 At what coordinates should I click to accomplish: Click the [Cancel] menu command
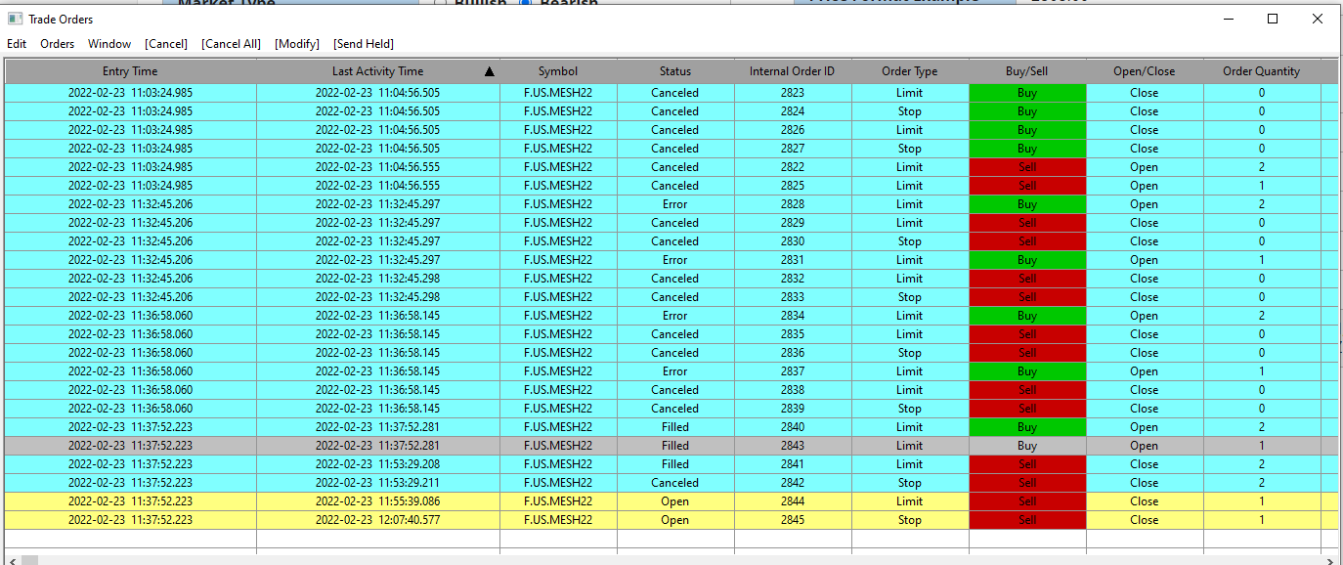click(x=166, y=44)
